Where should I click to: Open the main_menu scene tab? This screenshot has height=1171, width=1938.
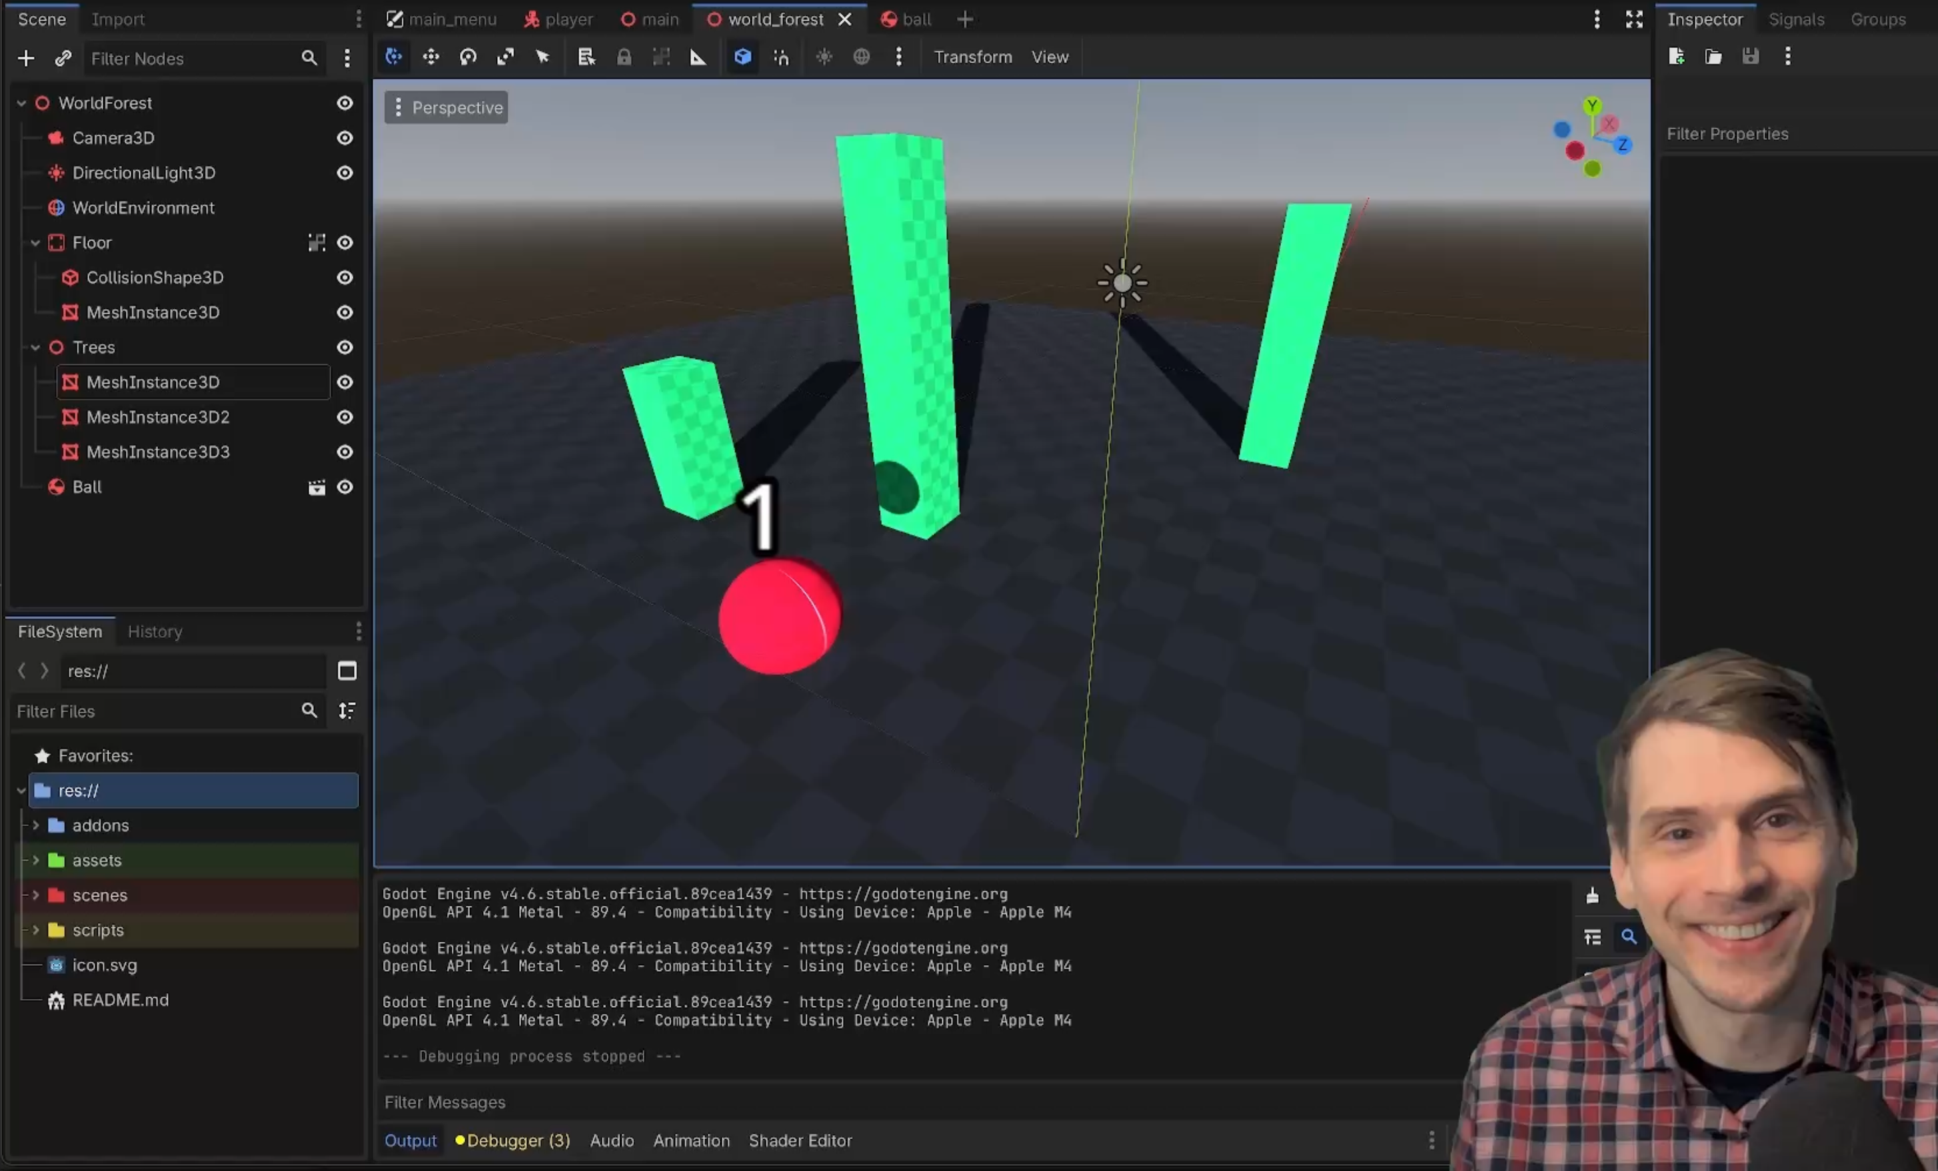(x=442, y=19)
